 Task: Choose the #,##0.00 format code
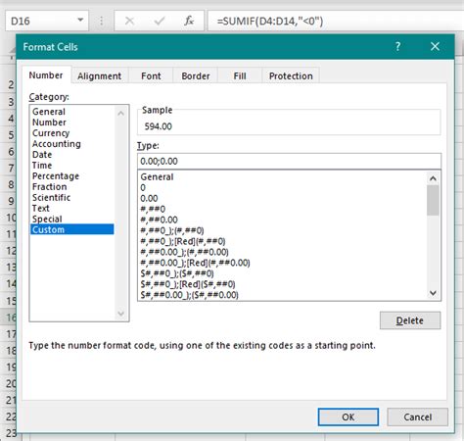point(159,220)
